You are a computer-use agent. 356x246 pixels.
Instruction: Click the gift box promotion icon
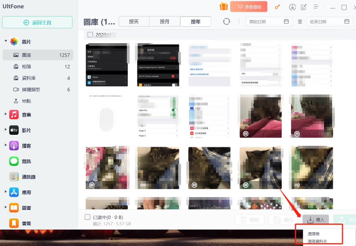(223, 6)
